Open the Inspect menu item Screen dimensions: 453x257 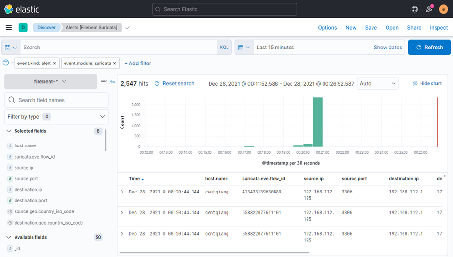438,28
